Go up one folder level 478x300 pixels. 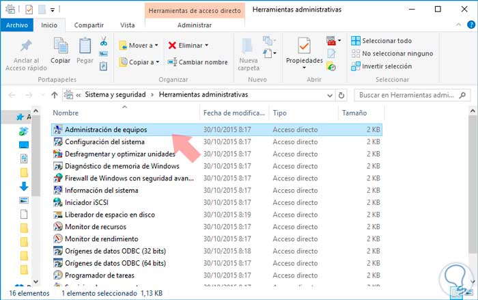(55, 95)
